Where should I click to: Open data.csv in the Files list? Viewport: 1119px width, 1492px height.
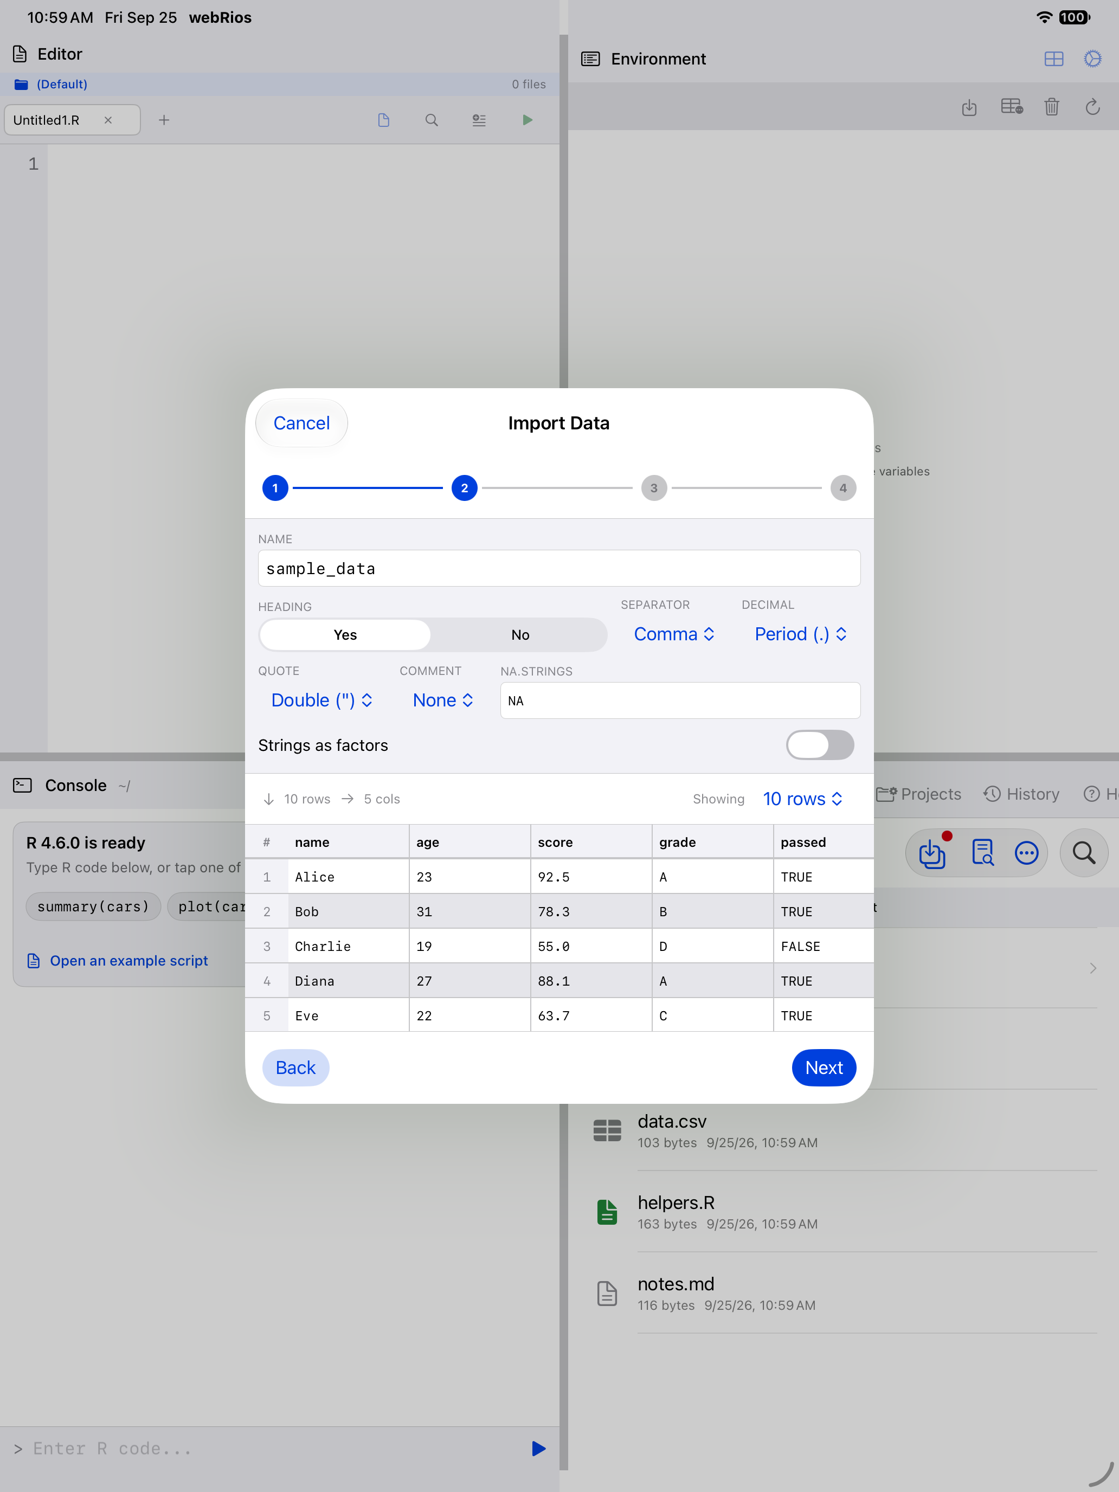[x=844, y=1130]
